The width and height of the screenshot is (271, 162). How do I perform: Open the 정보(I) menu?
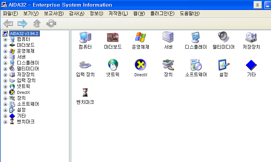(96, 14)
